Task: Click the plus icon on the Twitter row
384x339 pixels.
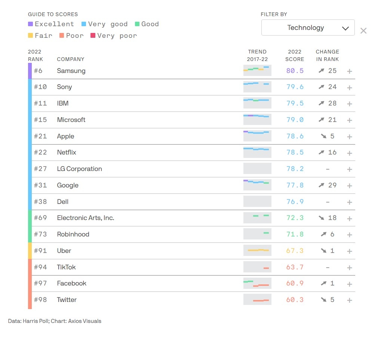Action: [349, 300]
